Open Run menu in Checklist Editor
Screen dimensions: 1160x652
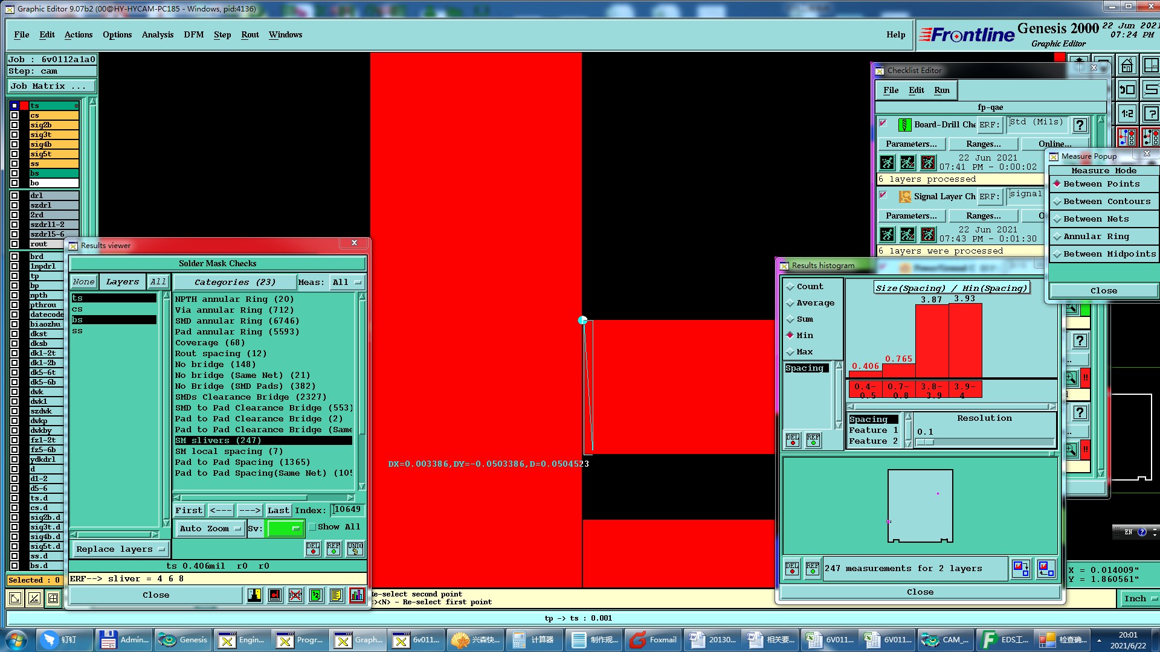(x=942, y=91)
